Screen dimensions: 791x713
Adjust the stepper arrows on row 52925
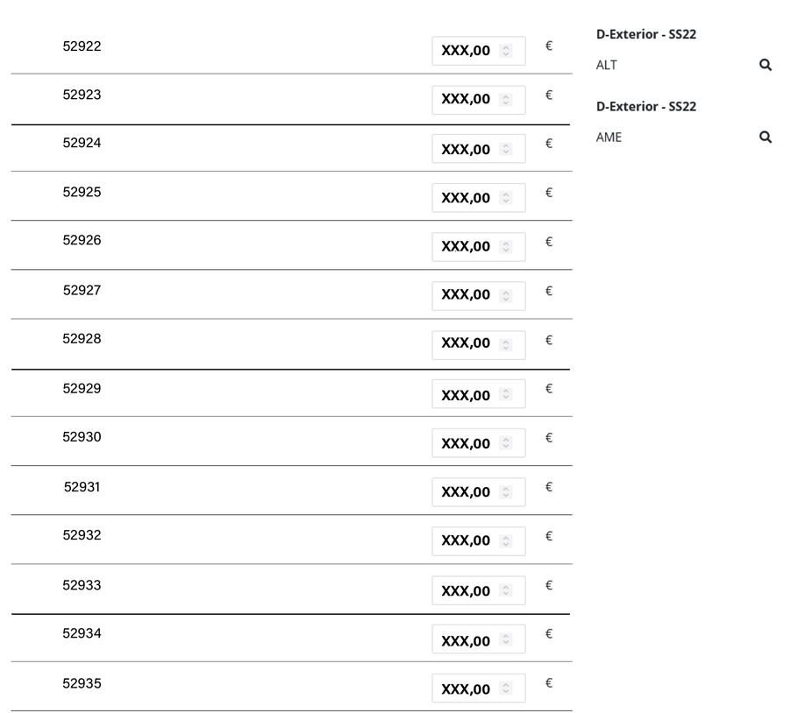[x=506, y=198]
